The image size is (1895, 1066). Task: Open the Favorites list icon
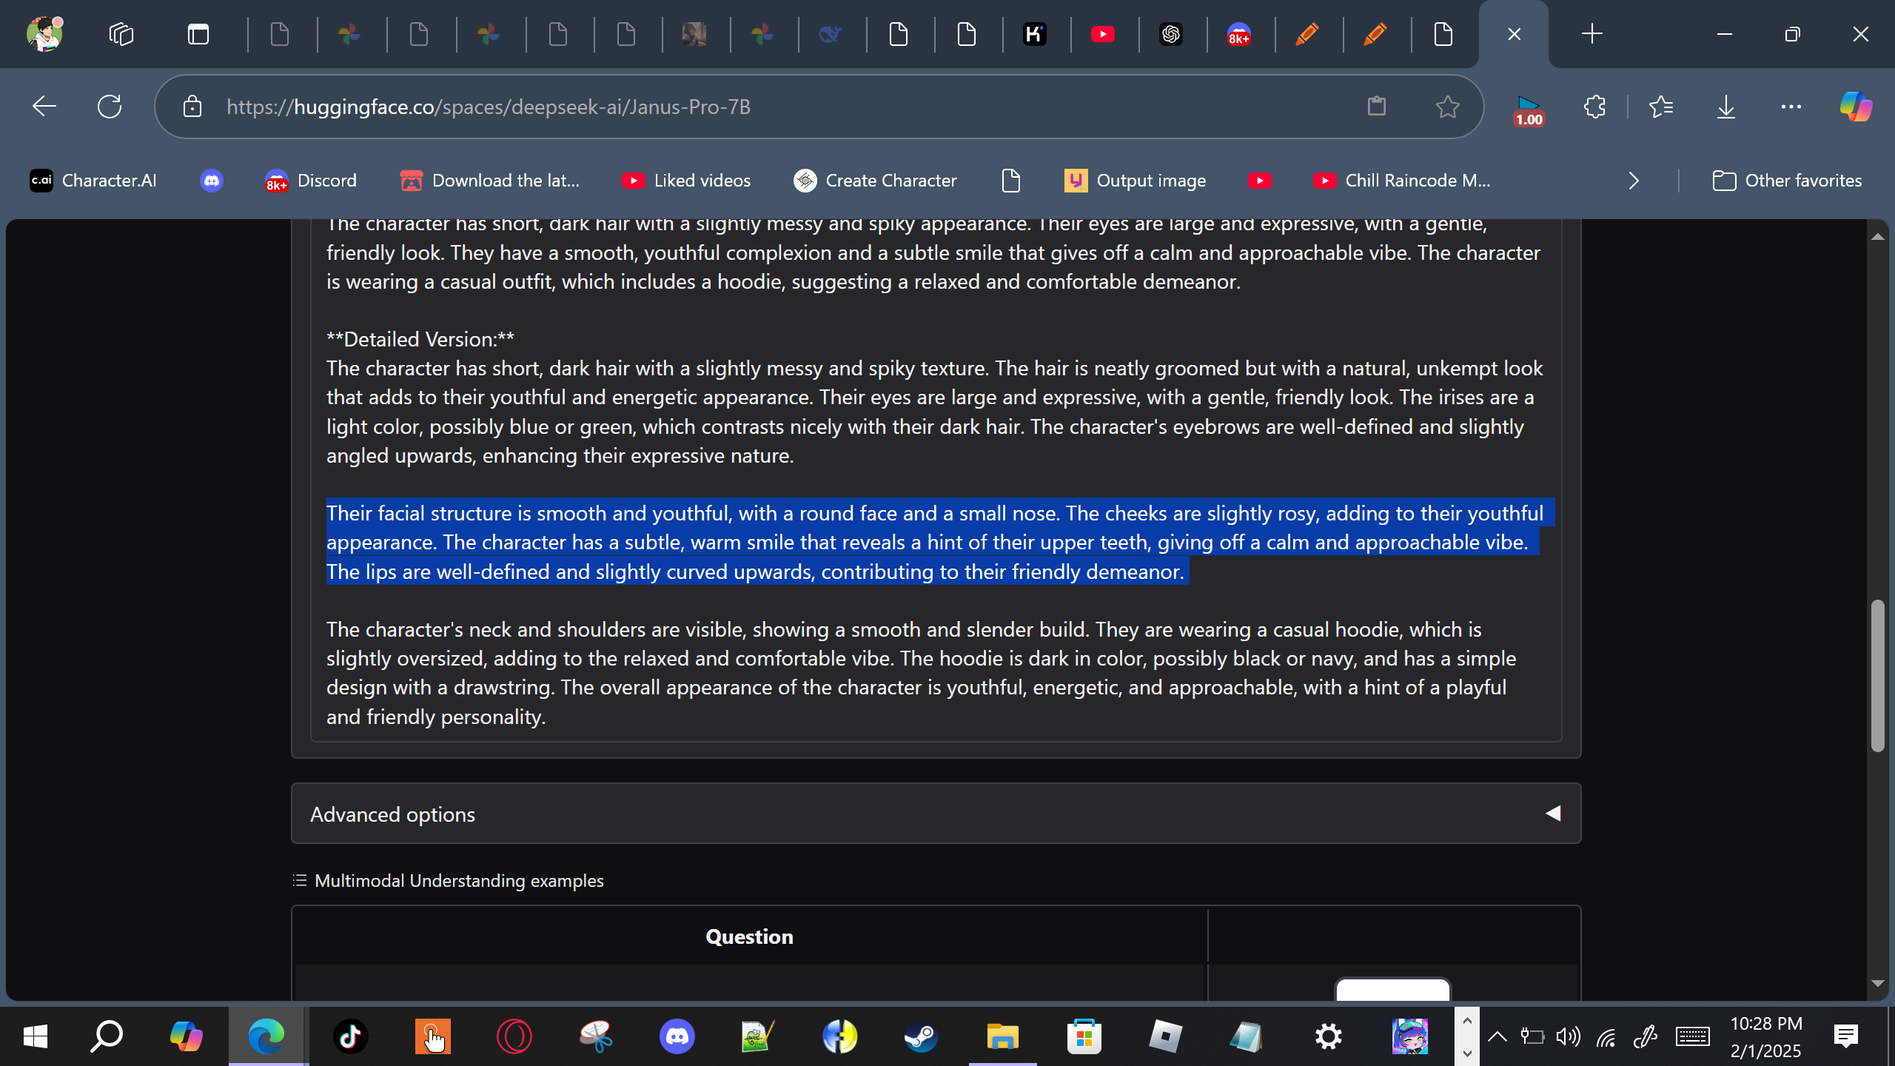(1661, 107)
